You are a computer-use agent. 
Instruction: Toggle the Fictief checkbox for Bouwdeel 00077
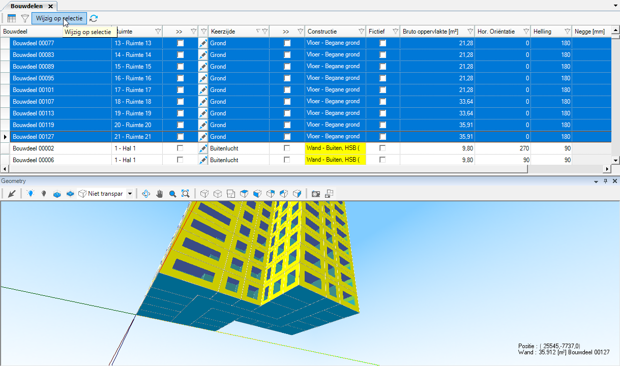(382, 43)
